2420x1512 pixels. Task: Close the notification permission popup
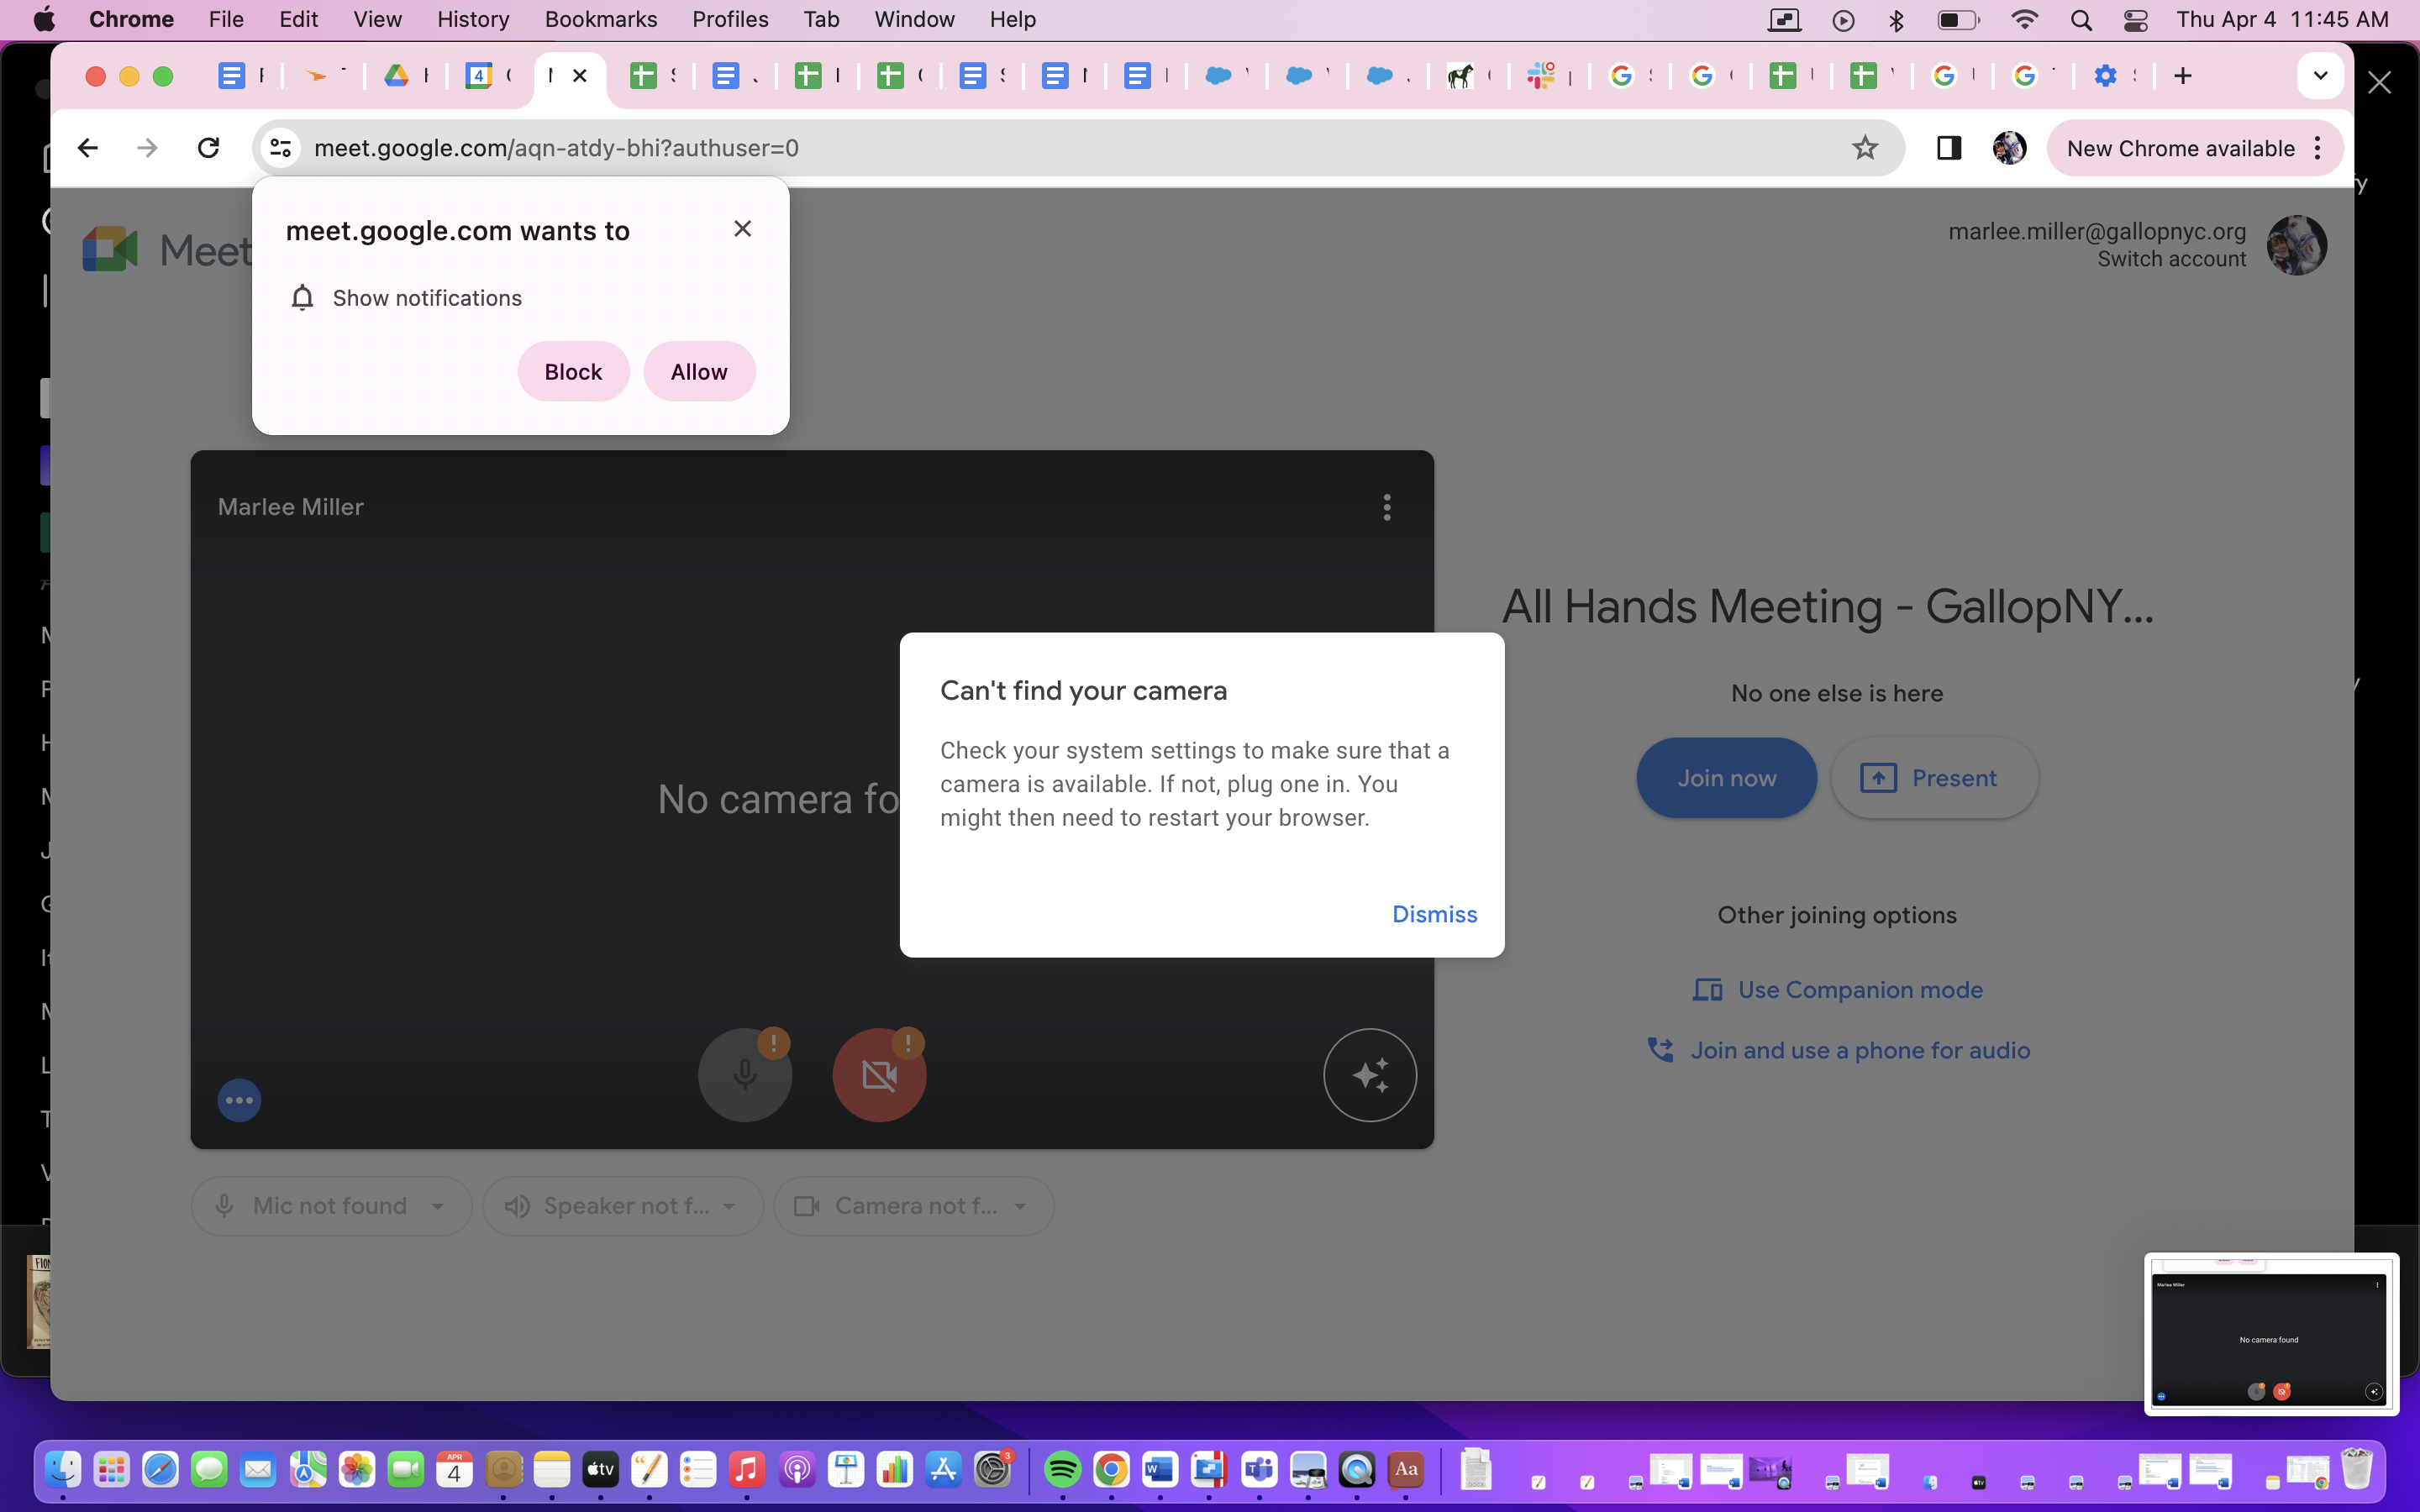pyautogui.click(x=742, y=229)
